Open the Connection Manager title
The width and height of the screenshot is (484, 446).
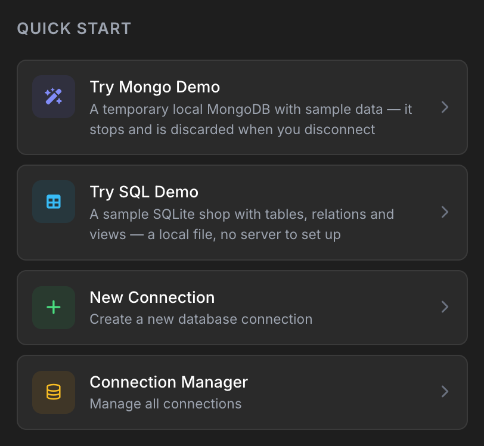point(169,382)
